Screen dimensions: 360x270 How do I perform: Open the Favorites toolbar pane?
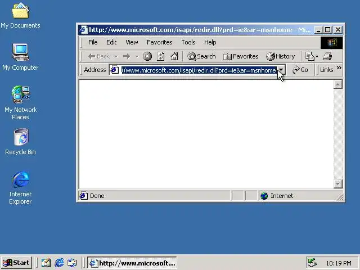tap(241, 56)
